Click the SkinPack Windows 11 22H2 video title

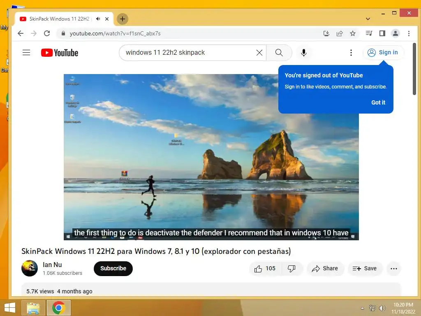click(x=156, y=251)
